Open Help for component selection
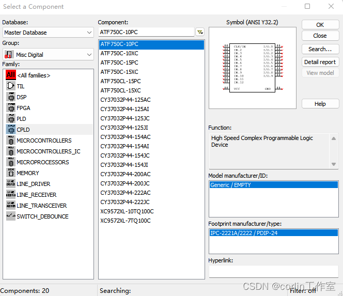 320,104
